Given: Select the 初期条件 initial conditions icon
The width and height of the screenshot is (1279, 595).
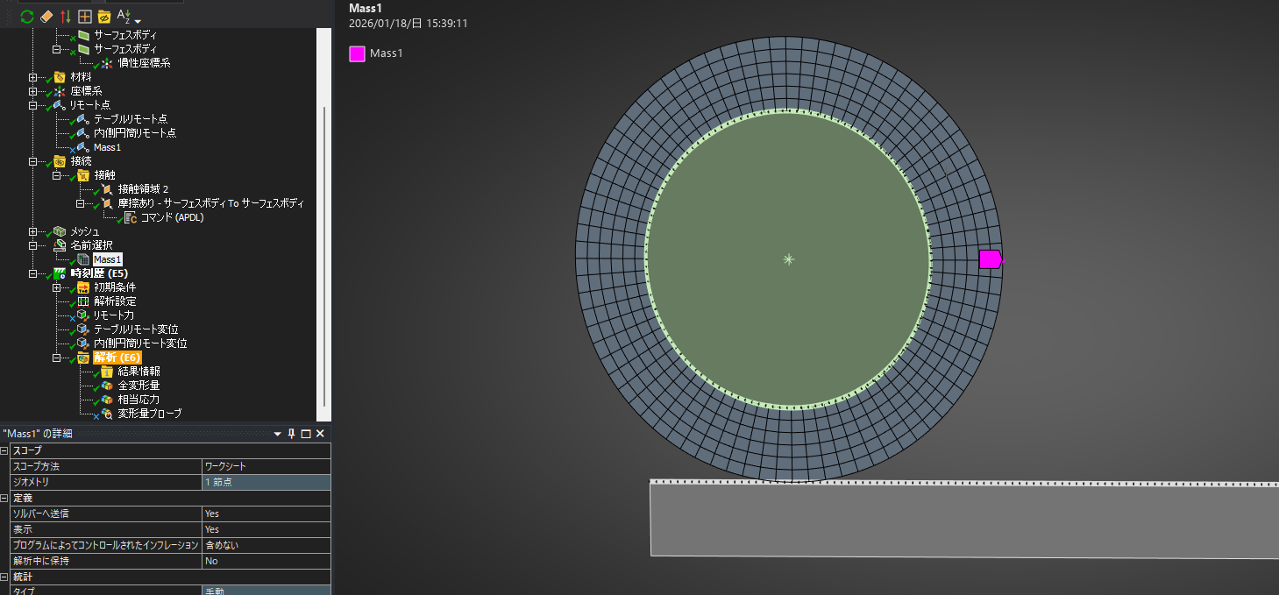Looking at the screenshot, I should (x=83, y=287).
